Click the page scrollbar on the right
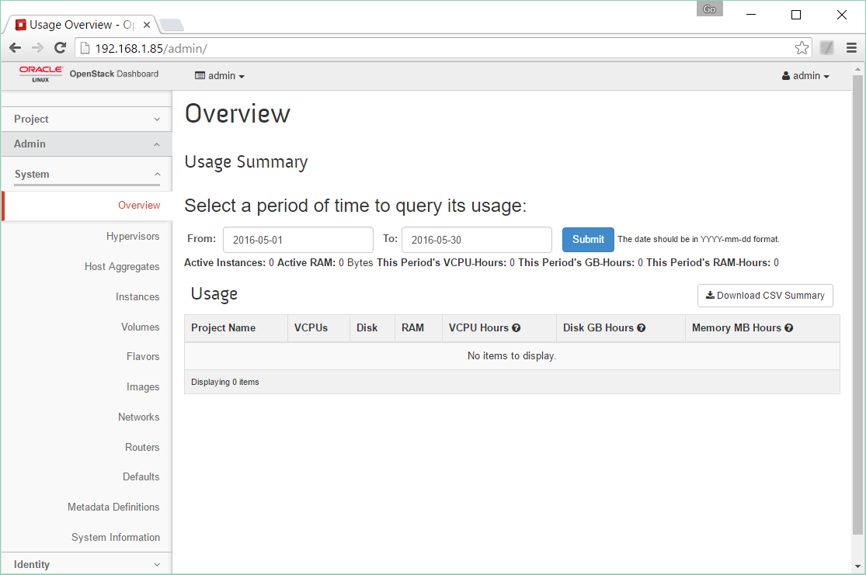The width and height of the screenshot is (866, 575). 857,310
